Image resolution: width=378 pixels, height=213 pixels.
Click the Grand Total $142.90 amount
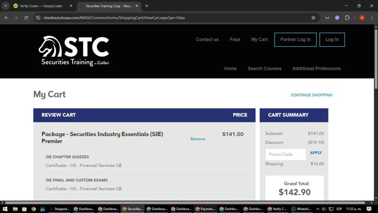pyautogui.click(x=295, y=192)
